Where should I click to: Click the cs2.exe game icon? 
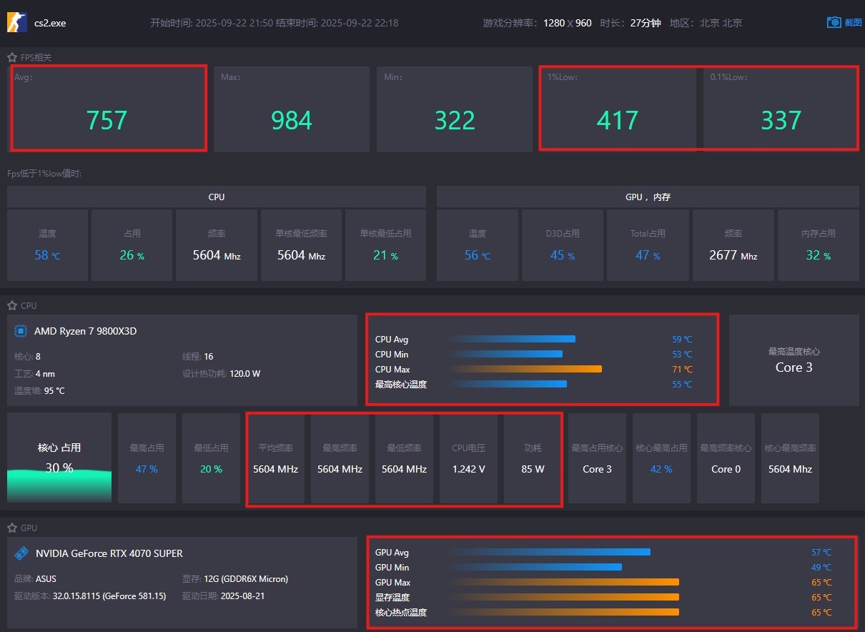click(17, 22)
